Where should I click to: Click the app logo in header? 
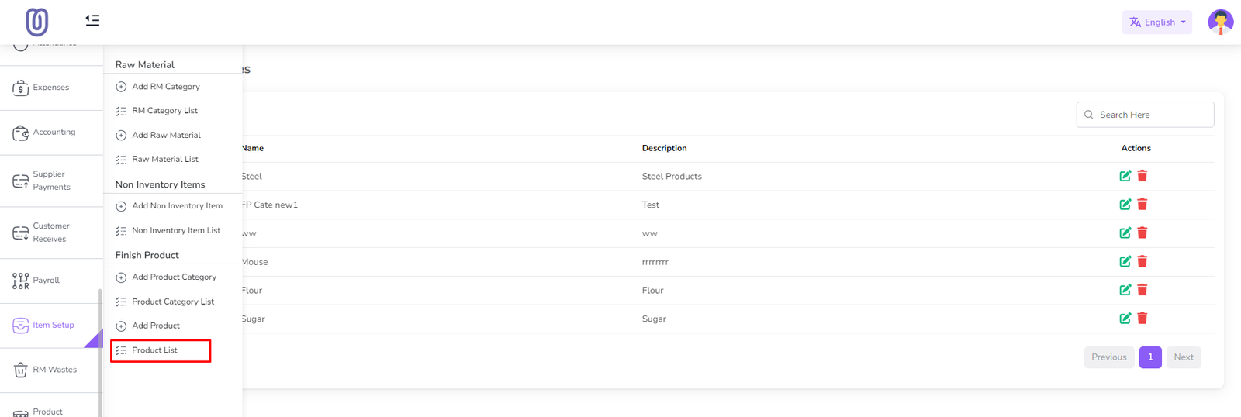pyautogui.click(x=36, y=22)
